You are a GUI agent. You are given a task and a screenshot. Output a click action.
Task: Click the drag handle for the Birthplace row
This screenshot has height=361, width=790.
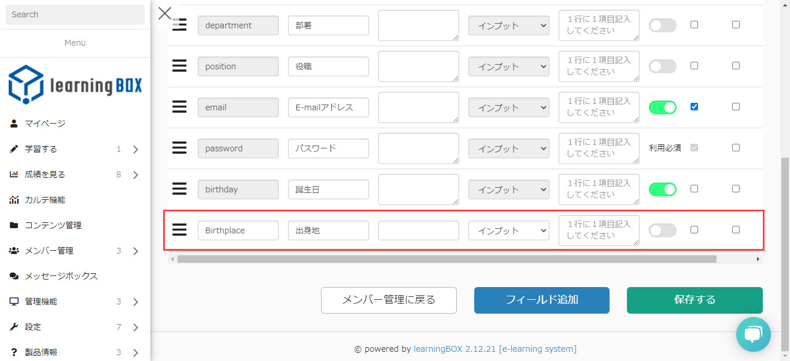click(179, 230)
